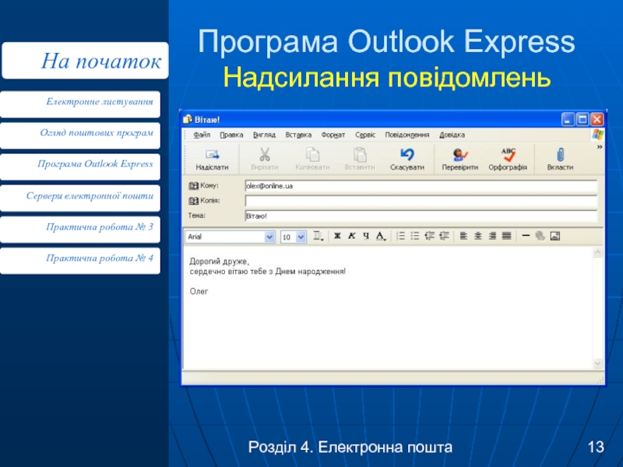The width and height of the screenshot is (623, 467).
Task: Click the message scrollbar up arrow
Action: [597, 252]
